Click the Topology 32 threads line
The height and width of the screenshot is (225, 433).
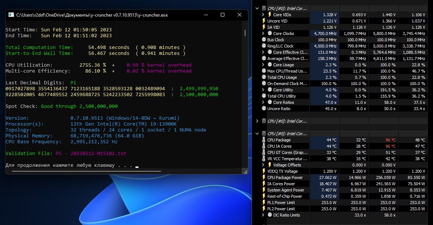click(106, 130)
